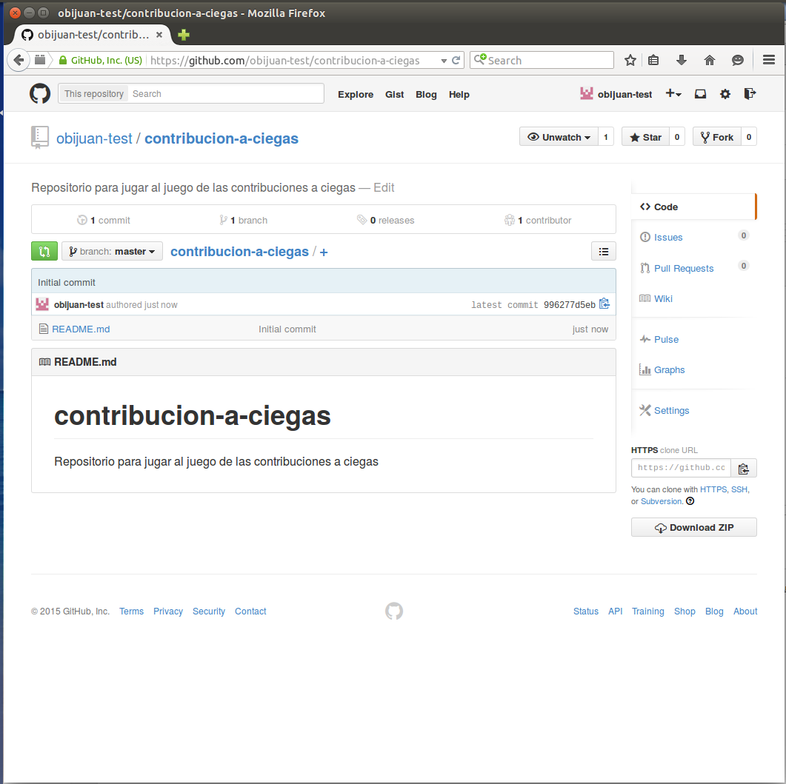
Task: Add a new file with plus icon
Action: pos(324,252)
